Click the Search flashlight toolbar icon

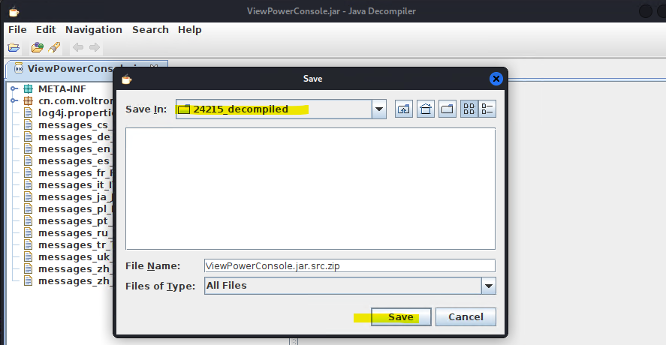pyautogui.click(x=53, y=48)
